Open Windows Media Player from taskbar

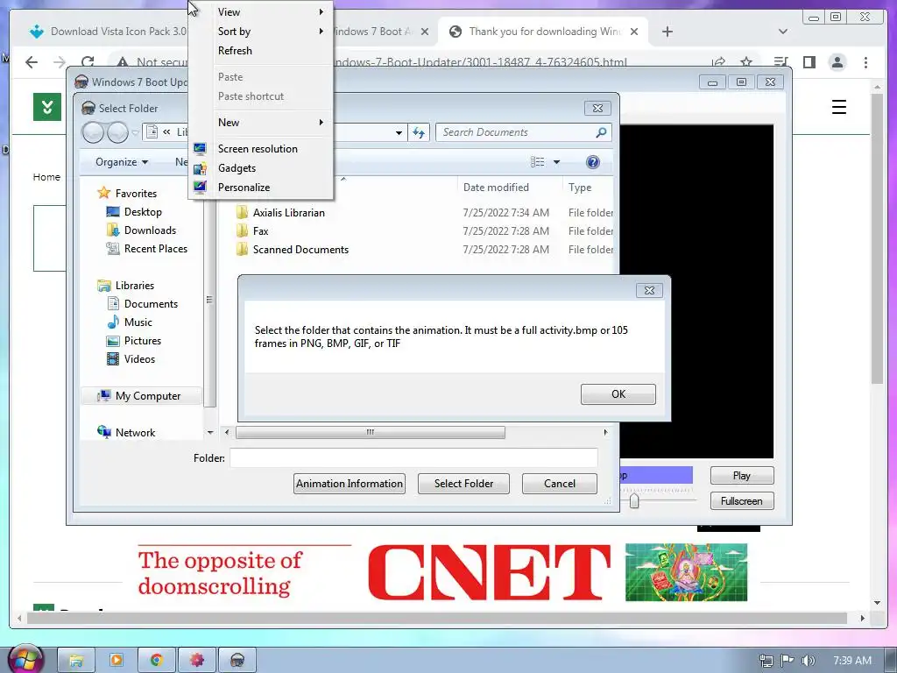pyautogui.click(x=117, y=661)
